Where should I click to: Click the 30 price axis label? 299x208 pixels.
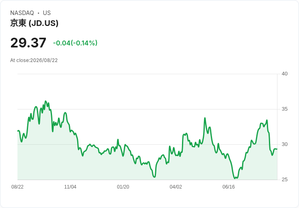pos(284,144)
